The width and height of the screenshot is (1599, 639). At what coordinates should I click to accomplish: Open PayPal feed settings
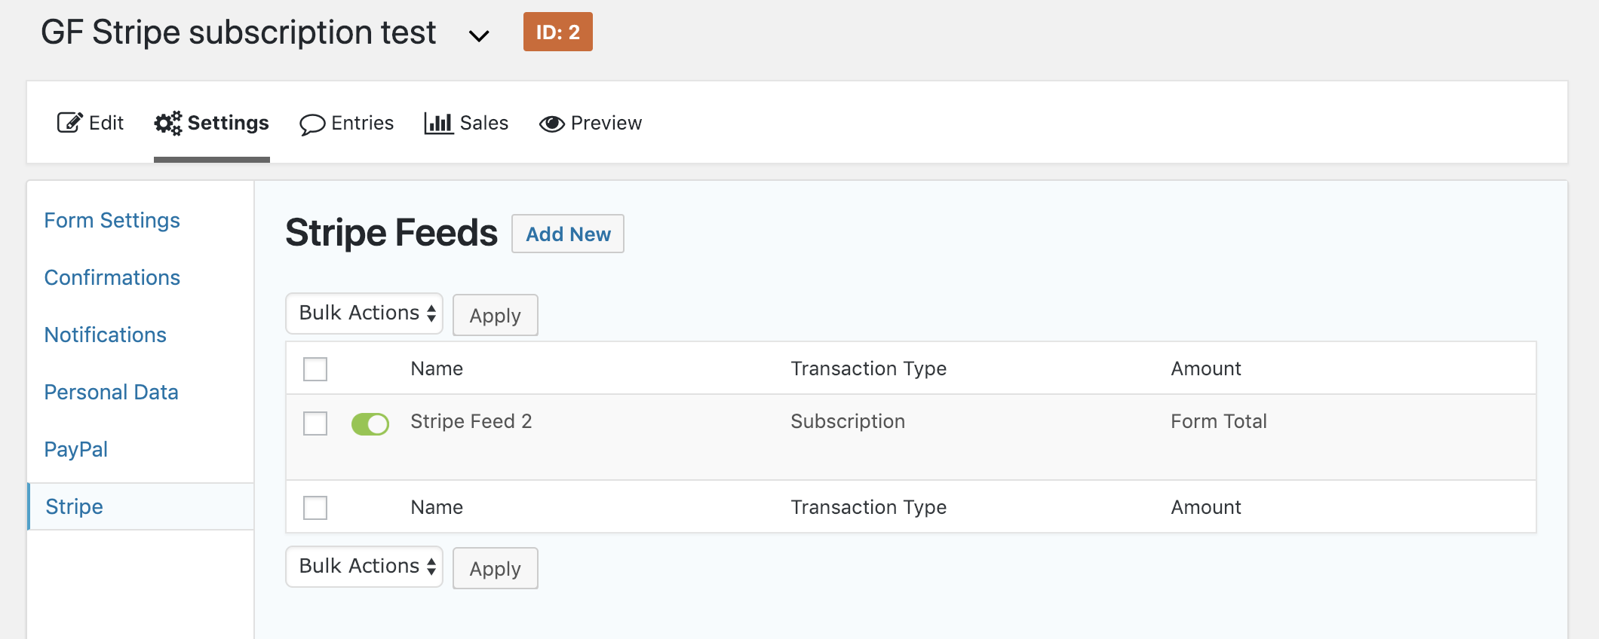pos(76,449)
